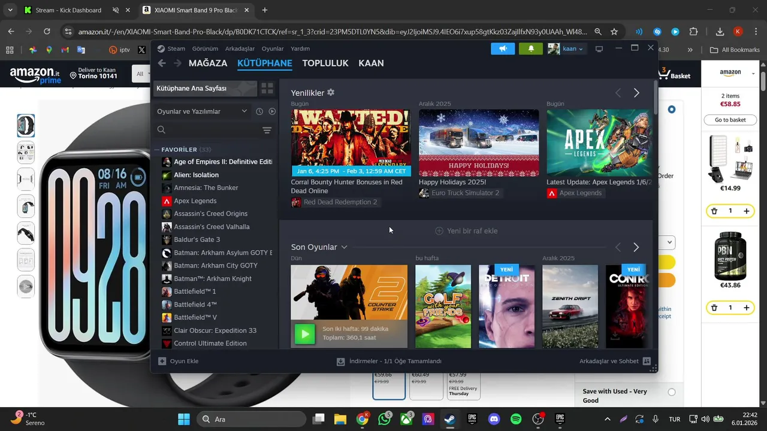This screenshot has width=767, height=431.
Task: Open Chrome downloads icon
Action: pos(720,32)
